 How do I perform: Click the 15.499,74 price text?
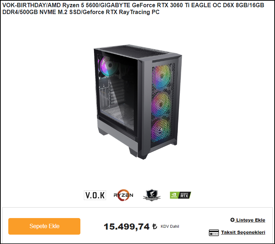click(x=127, y=226)
